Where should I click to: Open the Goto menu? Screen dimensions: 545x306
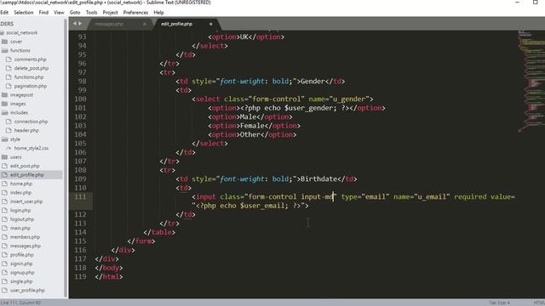[x=75, y=13]
